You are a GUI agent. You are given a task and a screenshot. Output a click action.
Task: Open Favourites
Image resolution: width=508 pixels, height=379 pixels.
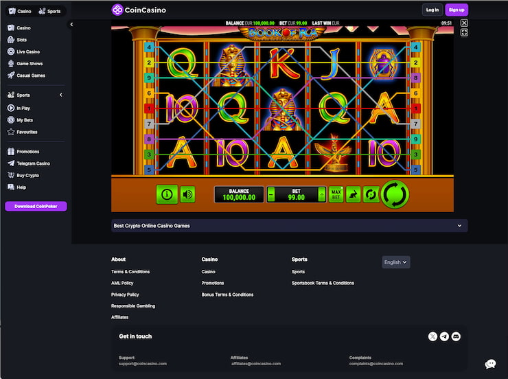[22, 132]
